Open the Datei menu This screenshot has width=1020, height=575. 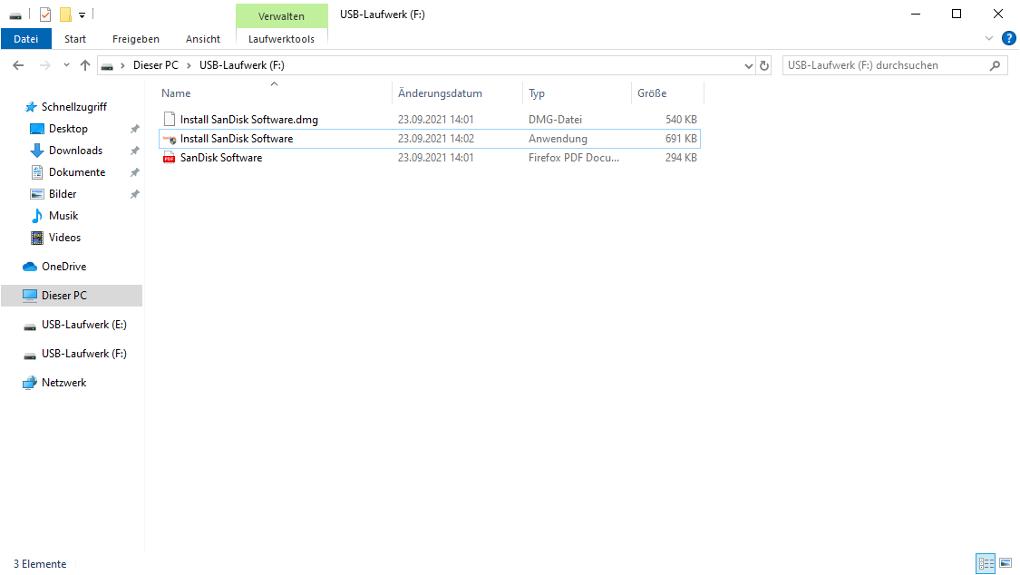26,39
